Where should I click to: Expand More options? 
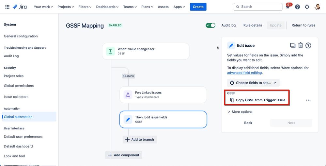click(240, 112)
